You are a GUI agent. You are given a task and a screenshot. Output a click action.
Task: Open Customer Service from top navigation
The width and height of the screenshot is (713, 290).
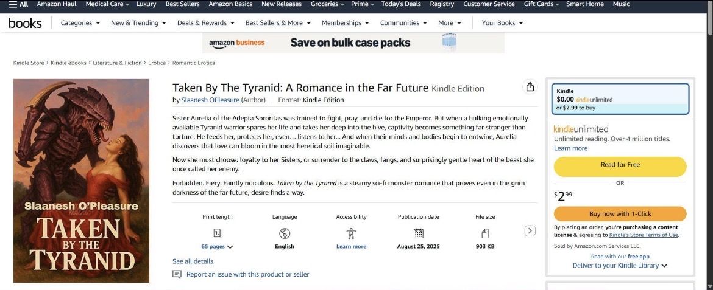click(489, 4)
